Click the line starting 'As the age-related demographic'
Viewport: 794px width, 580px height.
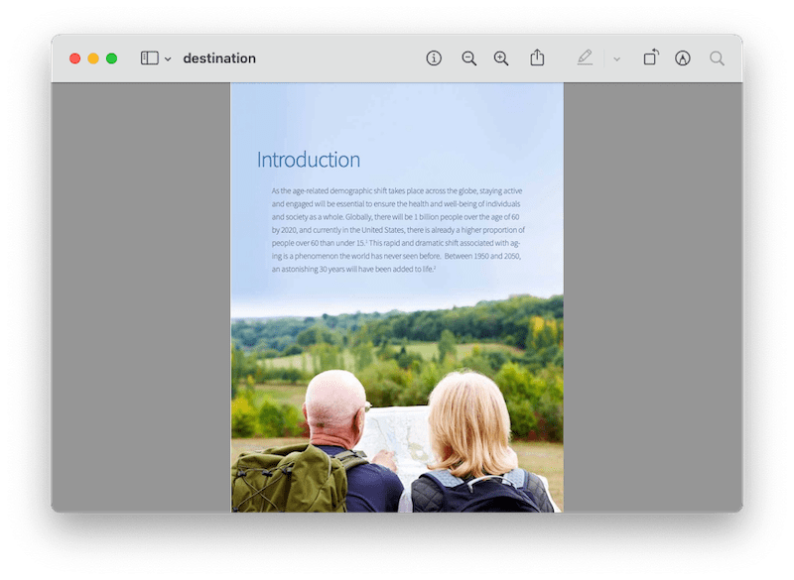point(396,190)
